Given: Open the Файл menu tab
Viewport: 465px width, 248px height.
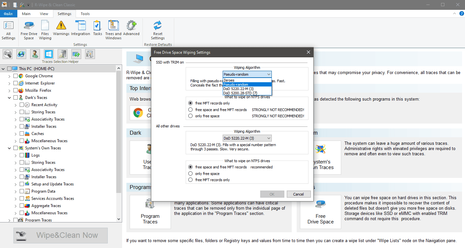Looking at the screenshot, I should click(8, 14).
